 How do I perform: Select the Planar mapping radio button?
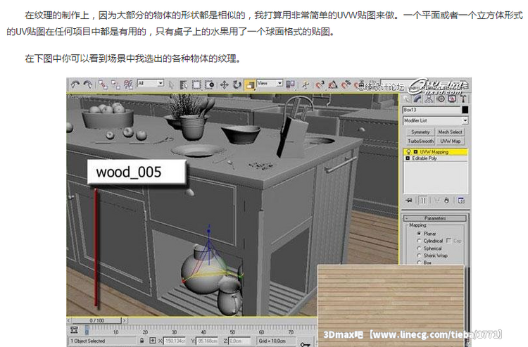pos(420,233)
